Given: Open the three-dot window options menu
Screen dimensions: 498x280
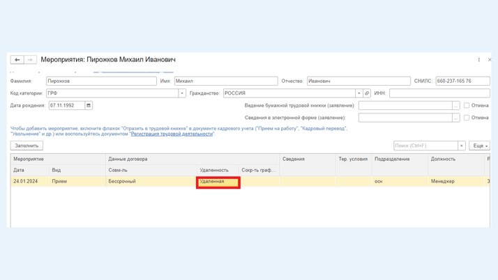Looking at the screenshot, I should coord(478,60).
